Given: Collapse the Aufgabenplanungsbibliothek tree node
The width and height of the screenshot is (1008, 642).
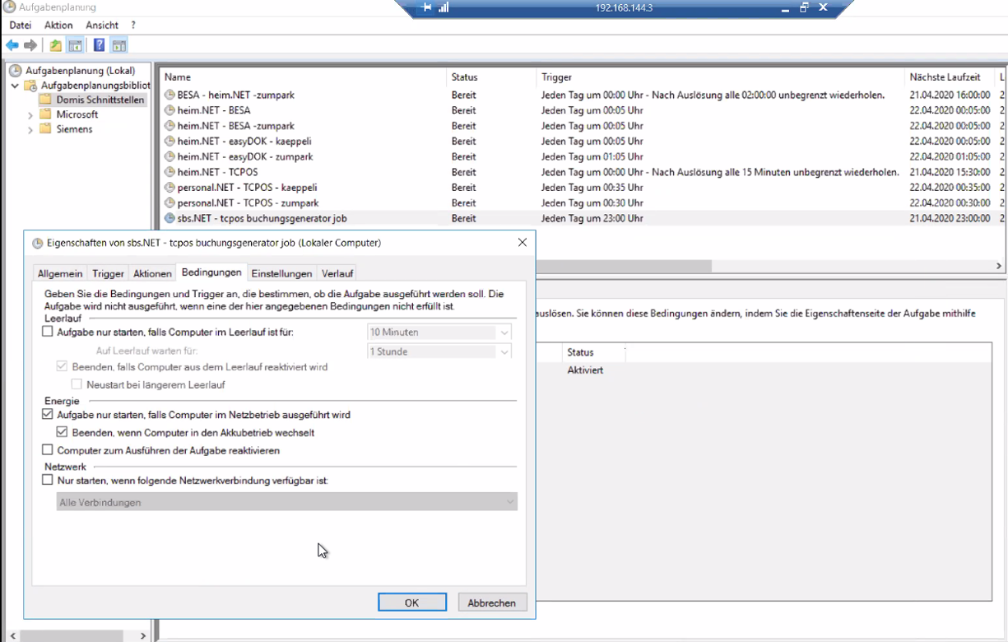Looking at the screenshot, I should point(16,86).
